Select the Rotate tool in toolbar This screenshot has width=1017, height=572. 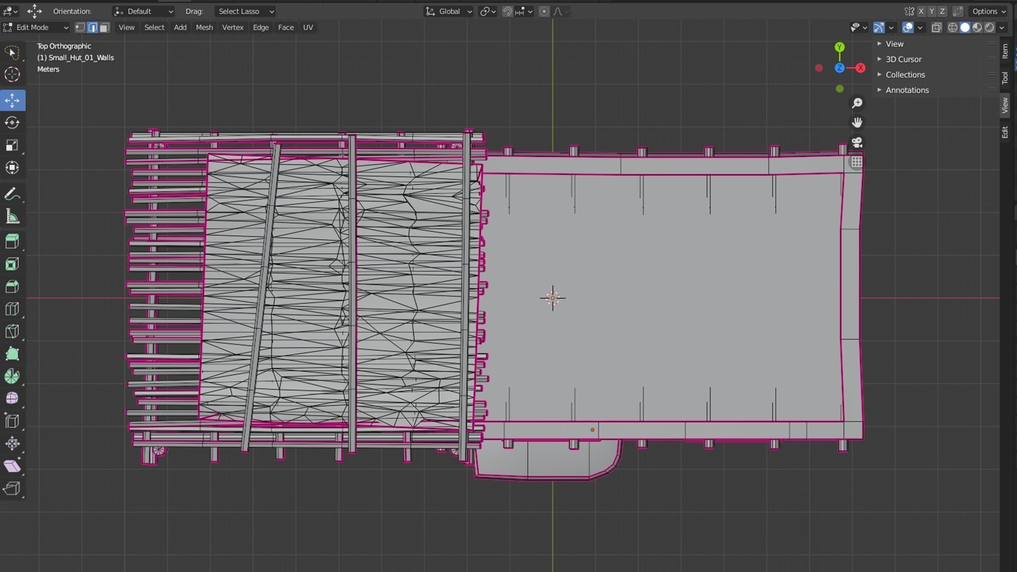pos(12,123)
